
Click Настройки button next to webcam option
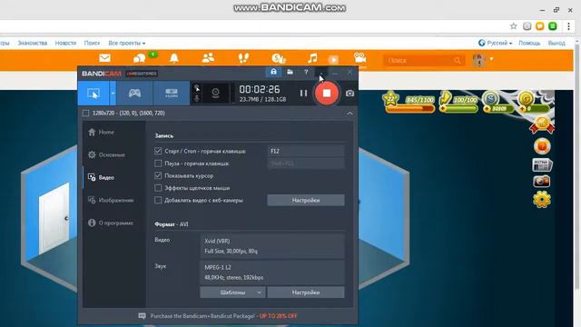click(x=306, y=200)
